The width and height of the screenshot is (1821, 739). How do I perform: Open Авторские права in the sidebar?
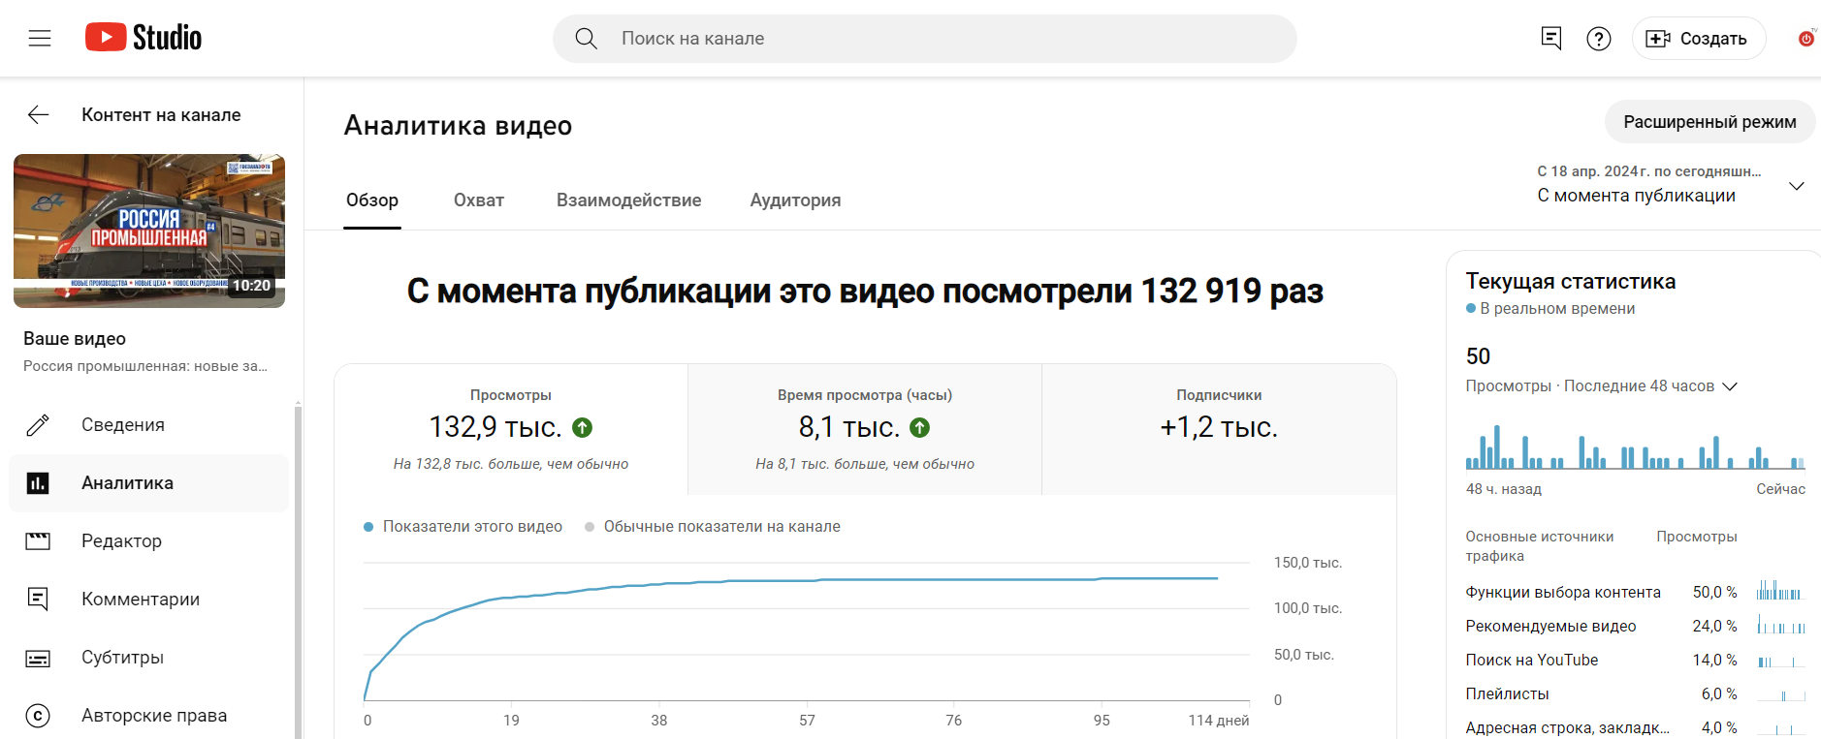point(149,716)
